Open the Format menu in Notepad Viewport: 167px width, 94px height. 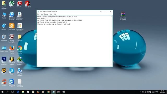click(x=46, y=14)
